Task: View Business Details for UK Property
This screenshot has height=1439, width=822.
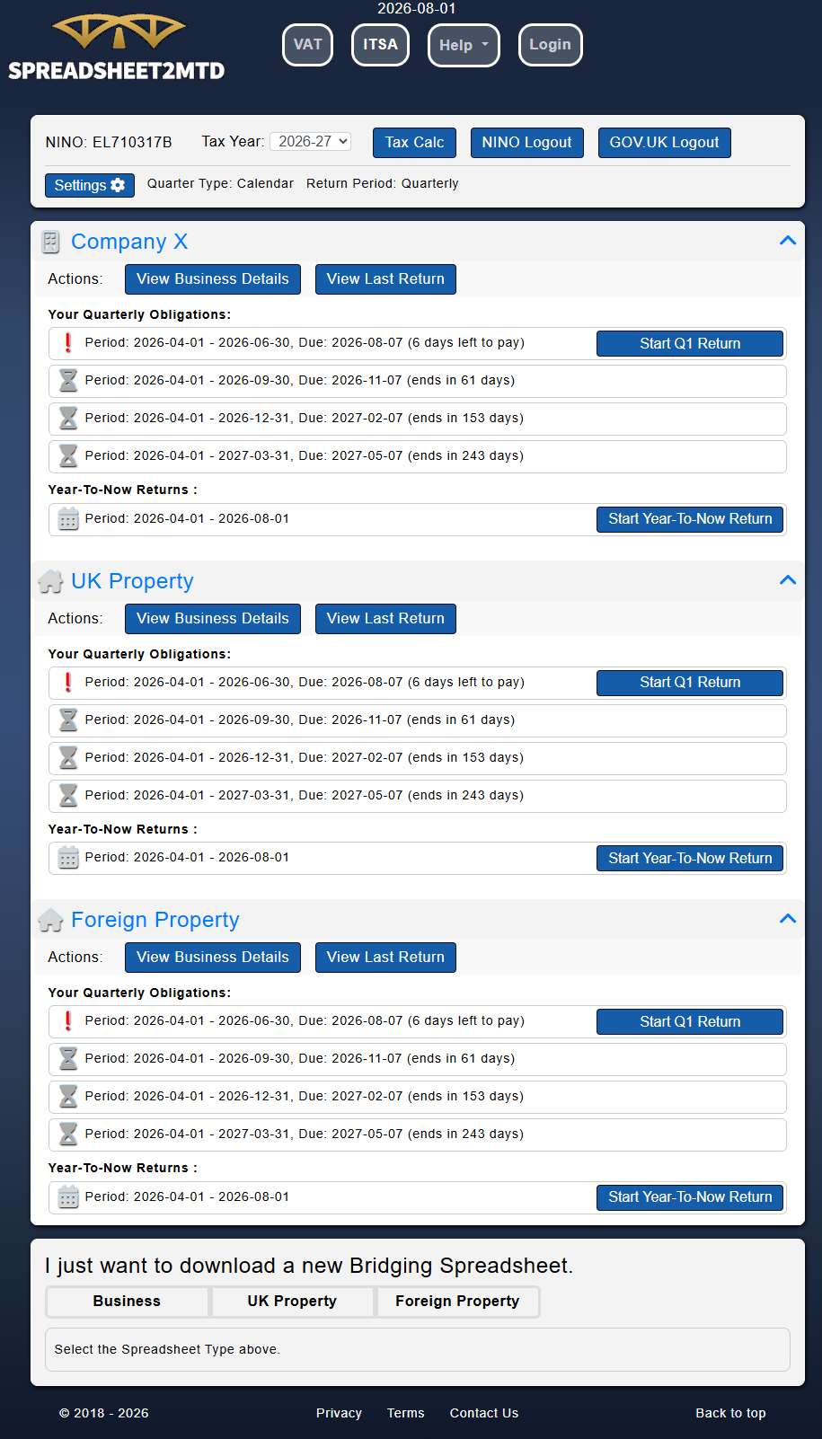Action: pyautogui.click(x=213, y=619)
